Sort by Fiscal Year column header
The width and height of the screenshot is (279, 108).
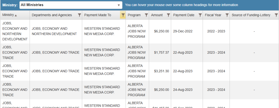click(x=213, y=15)
